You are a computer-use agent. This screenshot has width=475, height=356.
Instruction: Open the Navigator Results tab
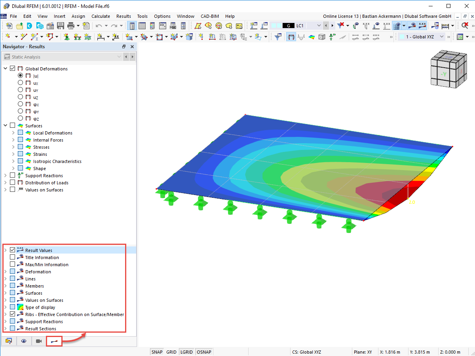[54, 341]
